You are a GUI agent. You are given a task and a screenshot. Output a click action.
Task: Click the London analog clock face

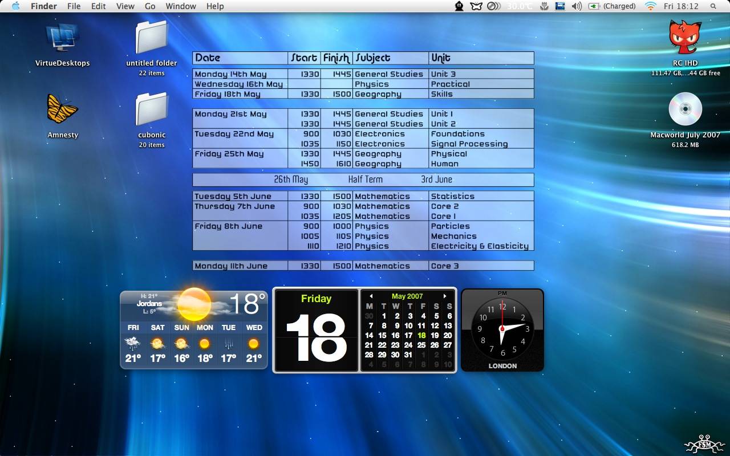(502, 329)
